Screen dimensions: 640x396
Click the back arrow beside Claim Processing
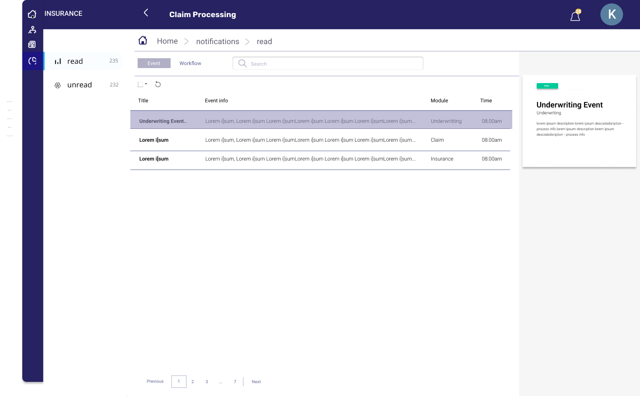(x=146, y=13)
